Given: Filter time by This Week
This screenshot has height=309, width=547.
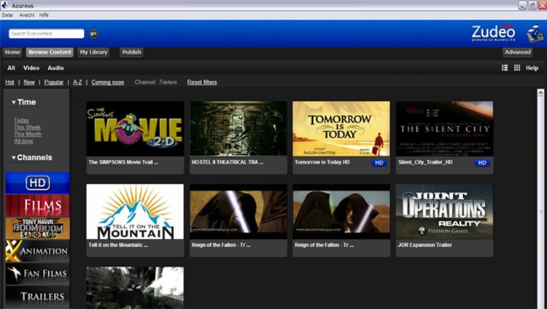Looking at the screenshot, I should (27, 127).
